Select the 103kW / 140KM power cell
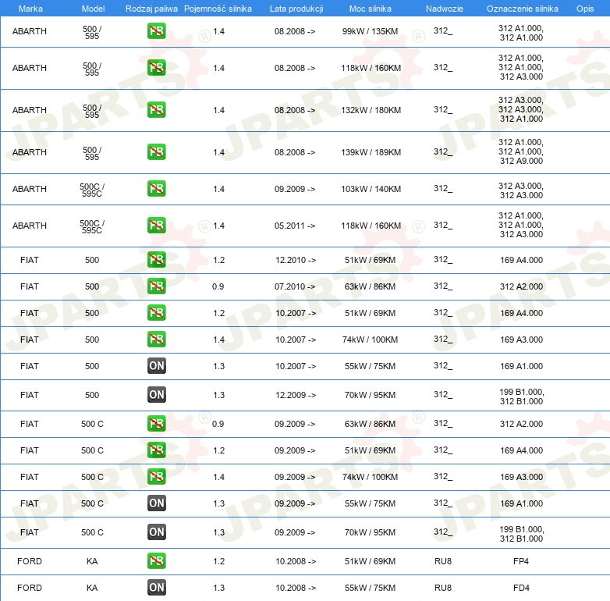Screen dimensions: 610x601 [371, 189]
